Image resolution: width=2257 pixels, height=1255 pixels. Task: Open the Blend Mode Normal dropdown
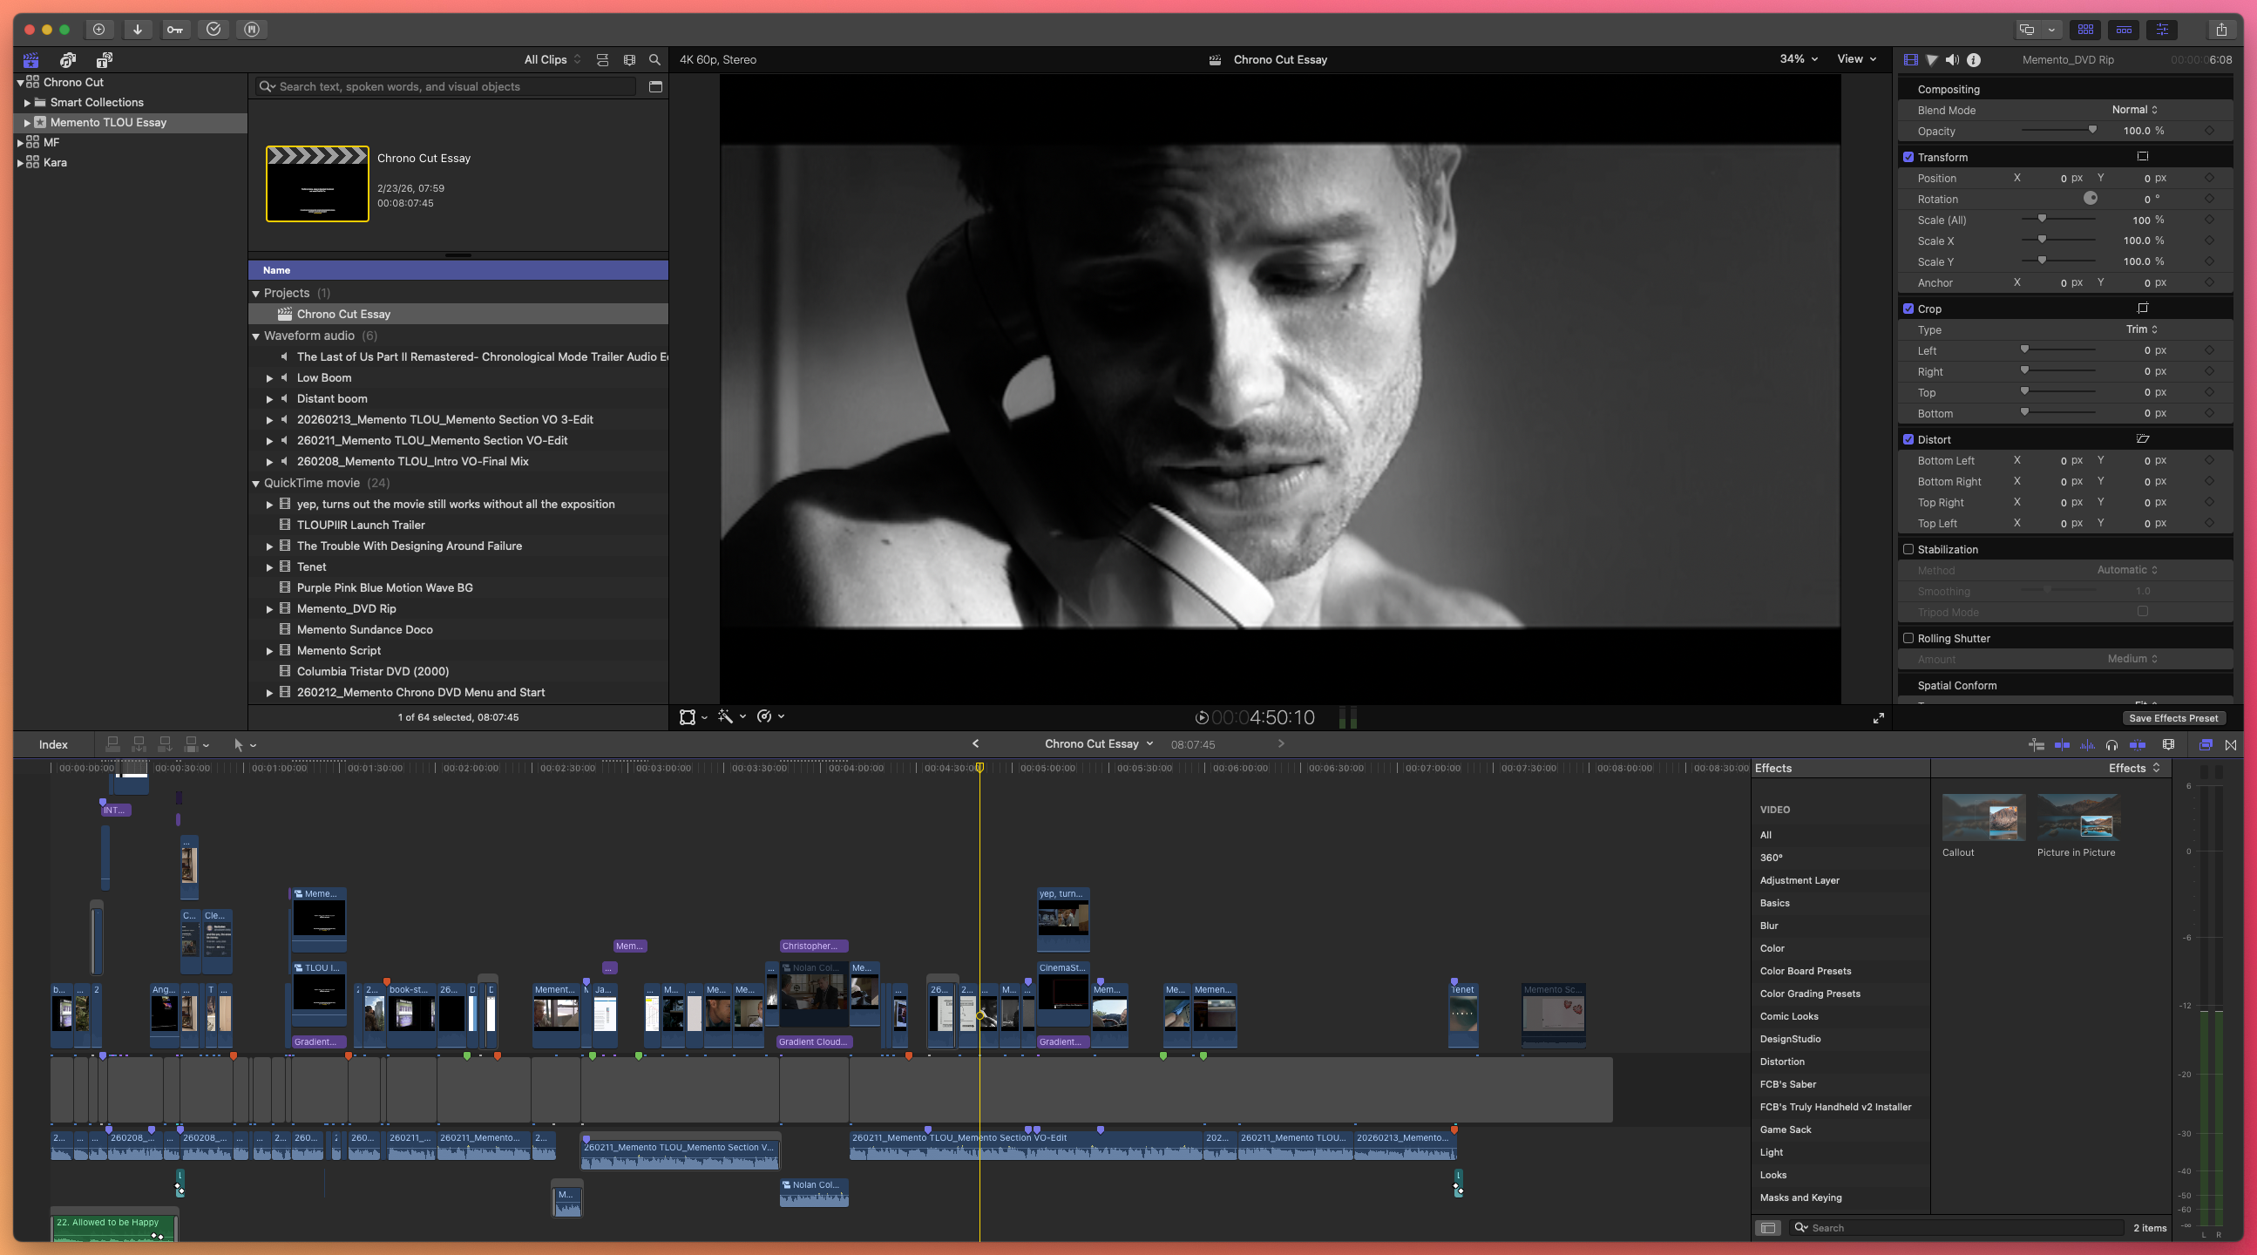(x=2134, y=110)
